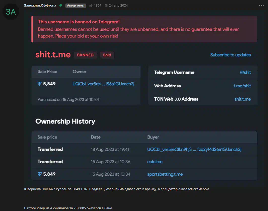Click the calendar date icon
This screenshot has width=268, height=211.
click(x=106, y=6)
